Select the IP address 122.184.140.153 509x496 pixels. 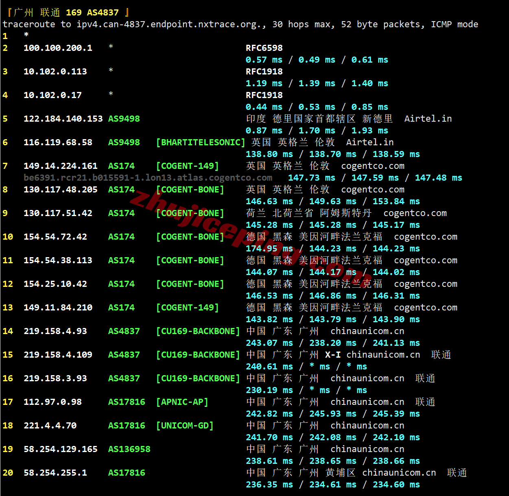pyautogui.click(x=63, y=119)
